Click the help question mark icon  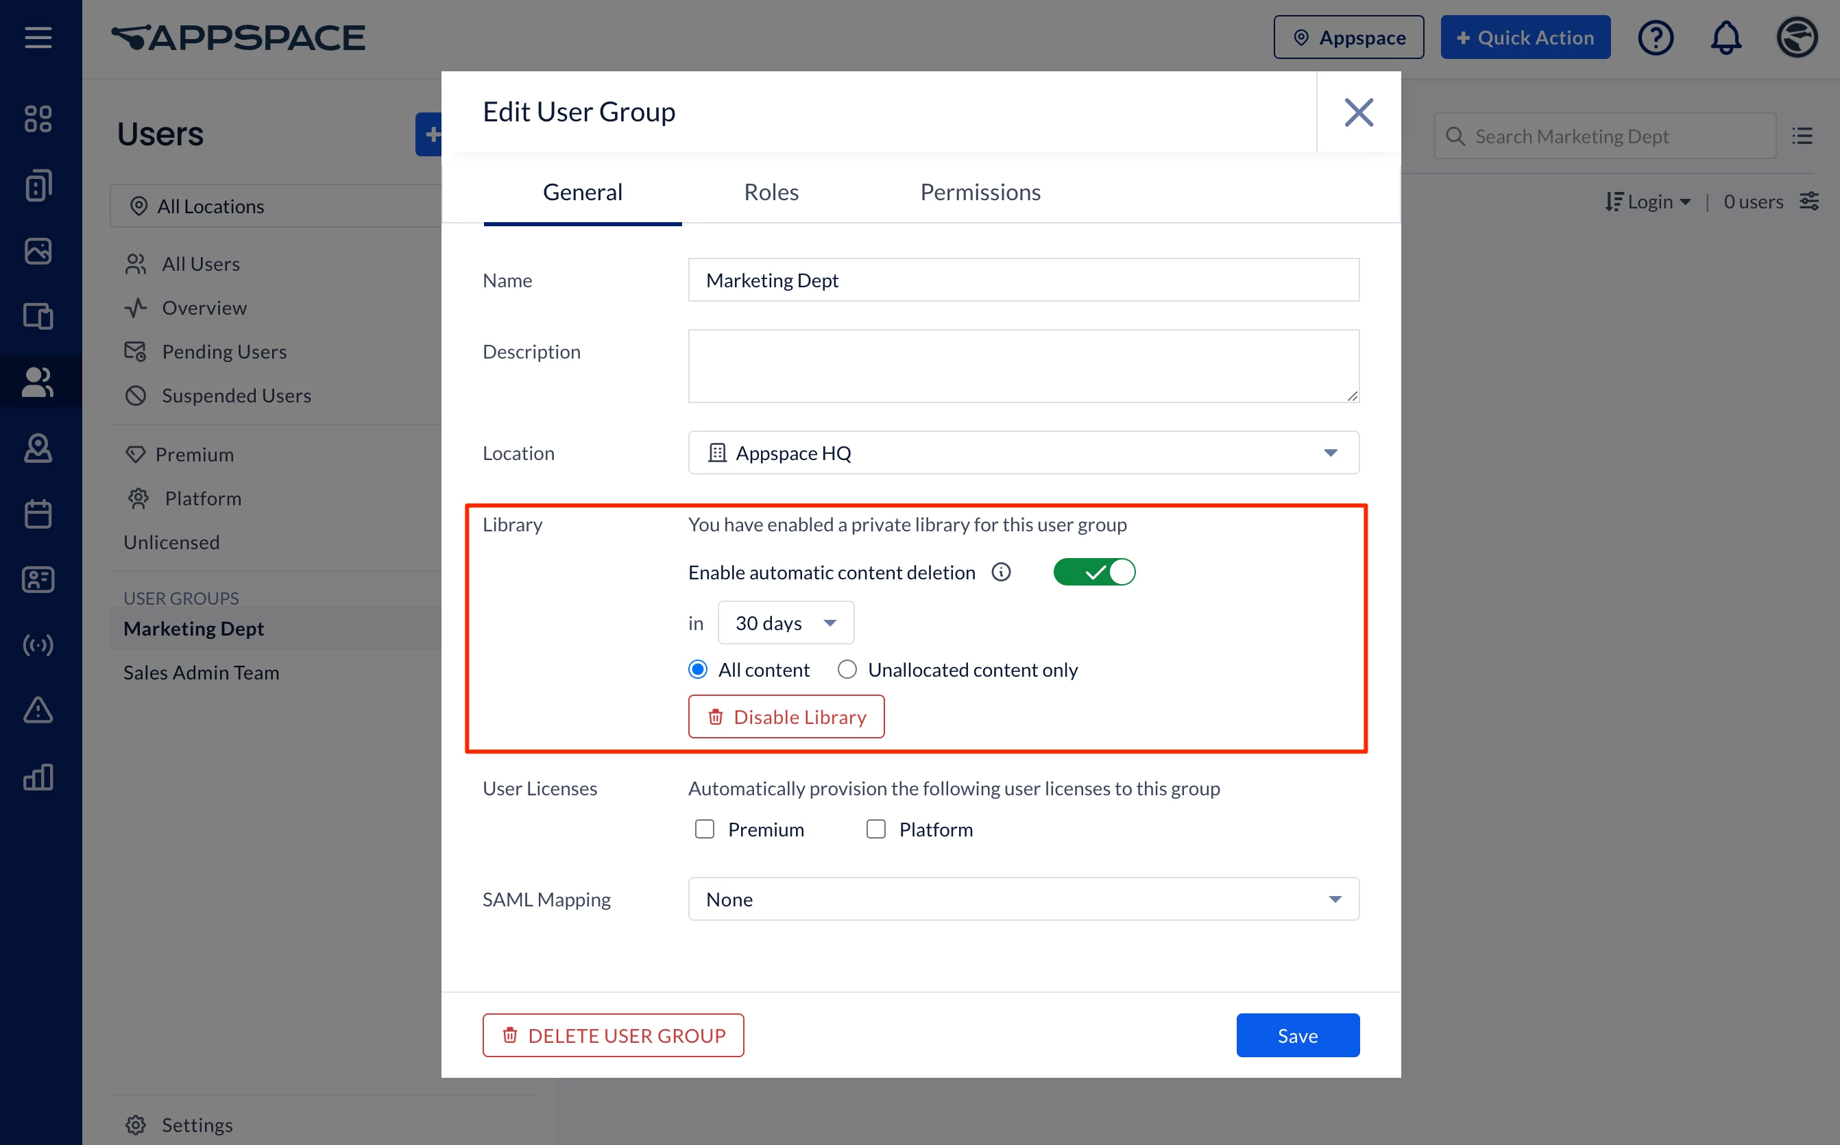pyautogui.click(x=1655, y=37)
